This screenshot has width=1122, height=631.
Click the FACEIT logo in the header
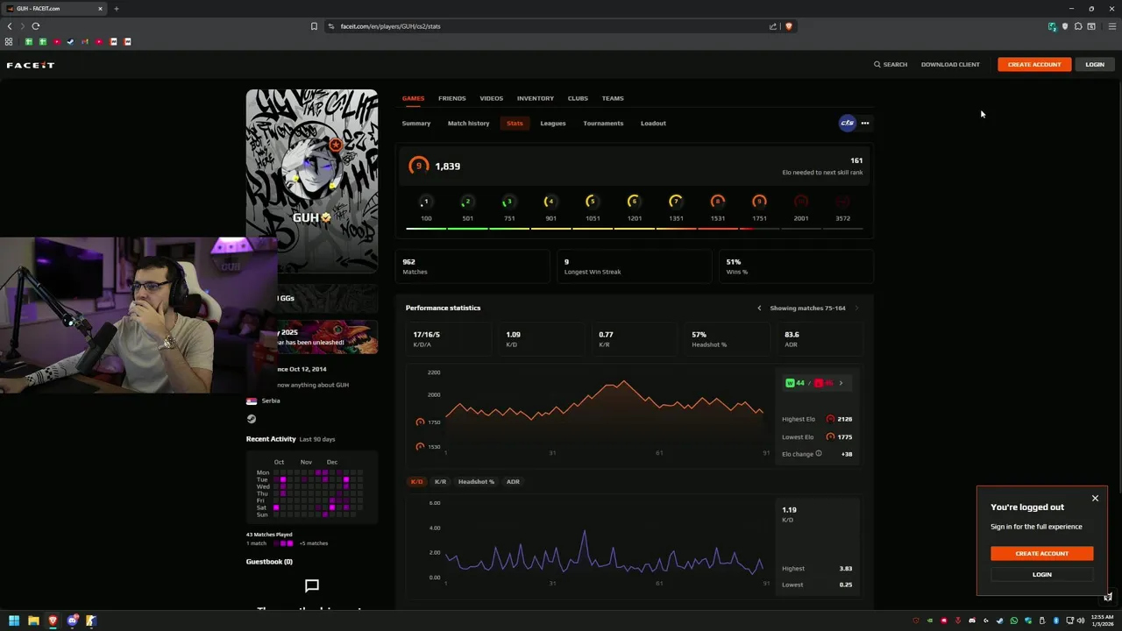coord(31,65)
